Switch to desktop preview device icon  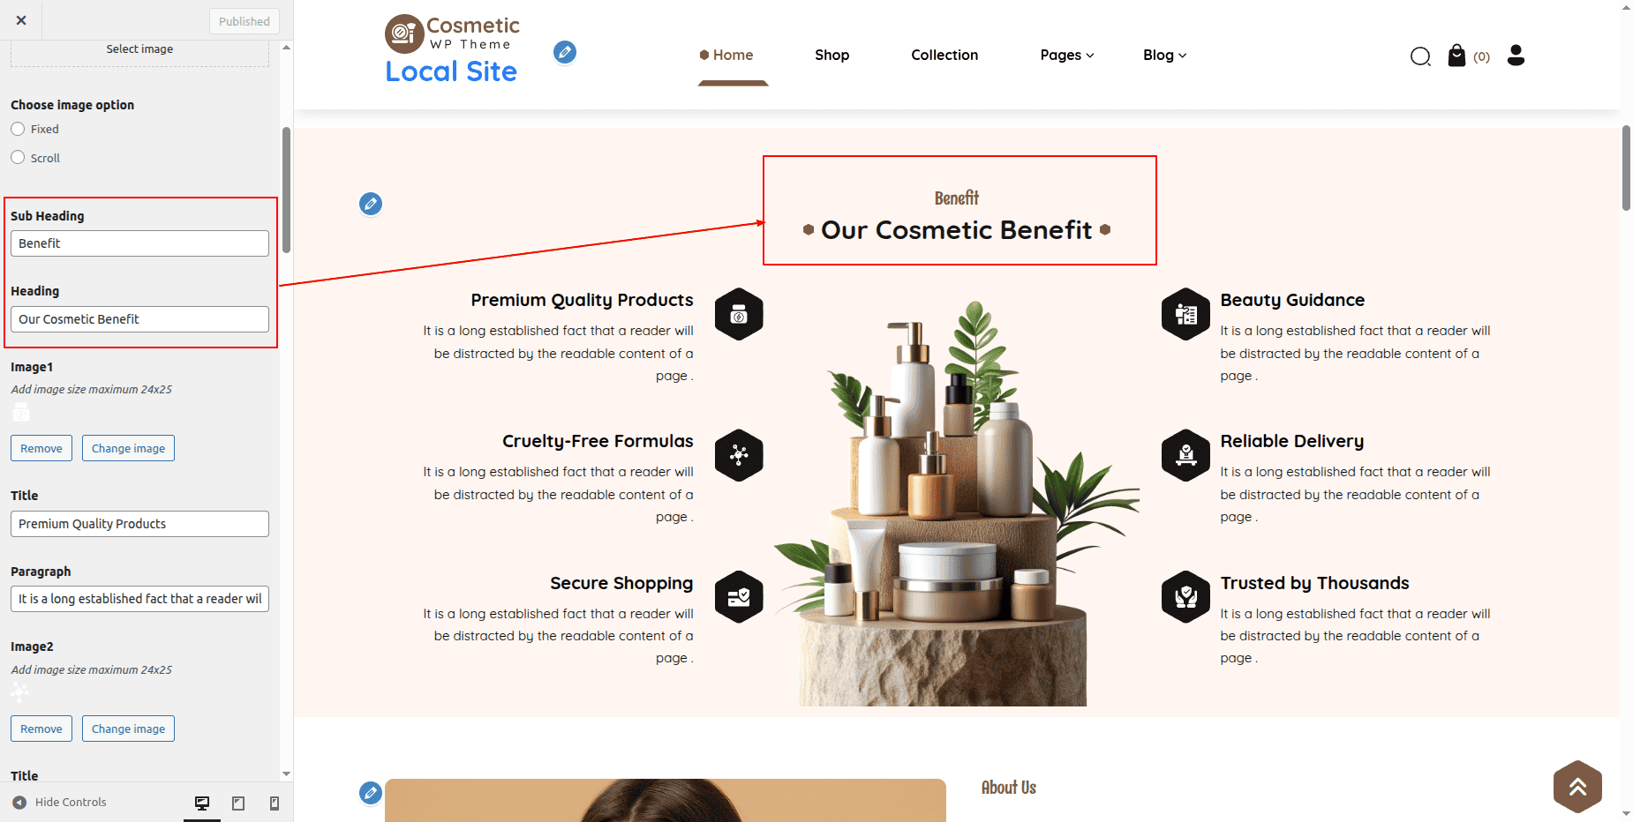202,803
